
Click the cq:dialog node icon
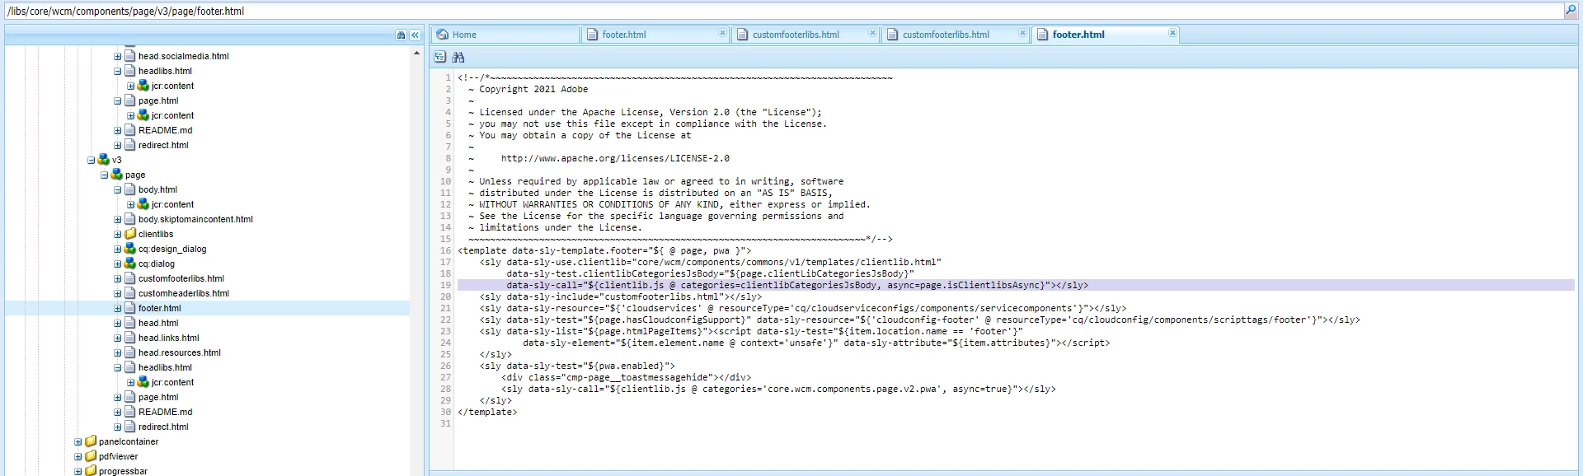130,264
